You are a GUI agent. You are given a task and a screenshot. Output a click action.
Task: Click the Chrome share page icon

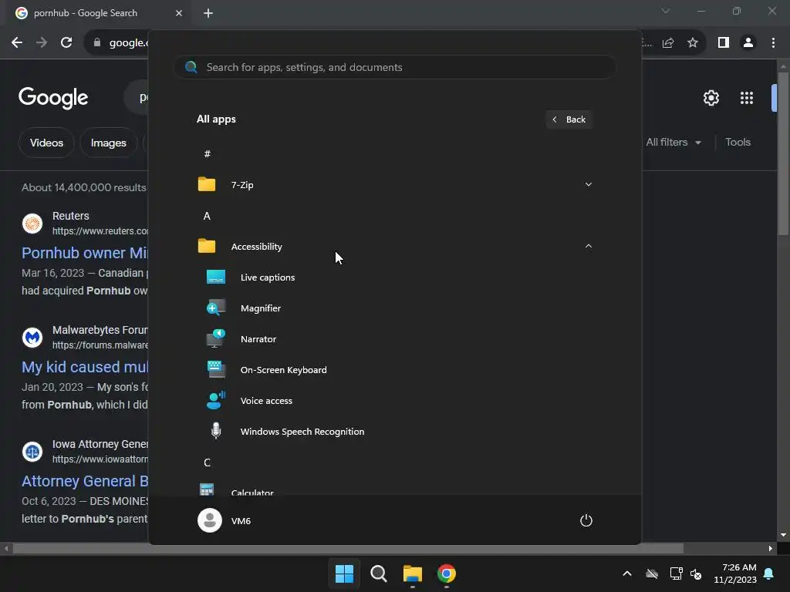click(x=668, y=43)
